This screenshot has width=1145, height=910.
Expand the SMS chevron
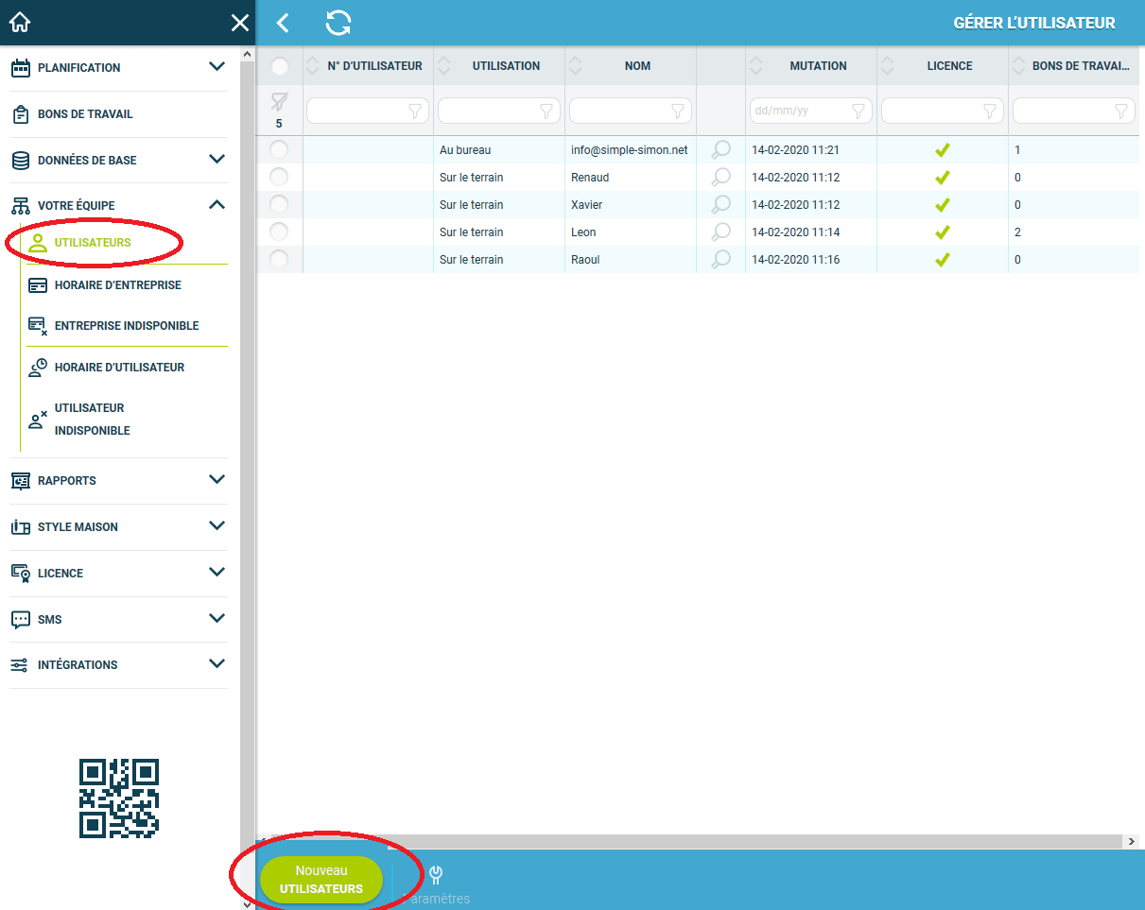[x=217, y=618]
